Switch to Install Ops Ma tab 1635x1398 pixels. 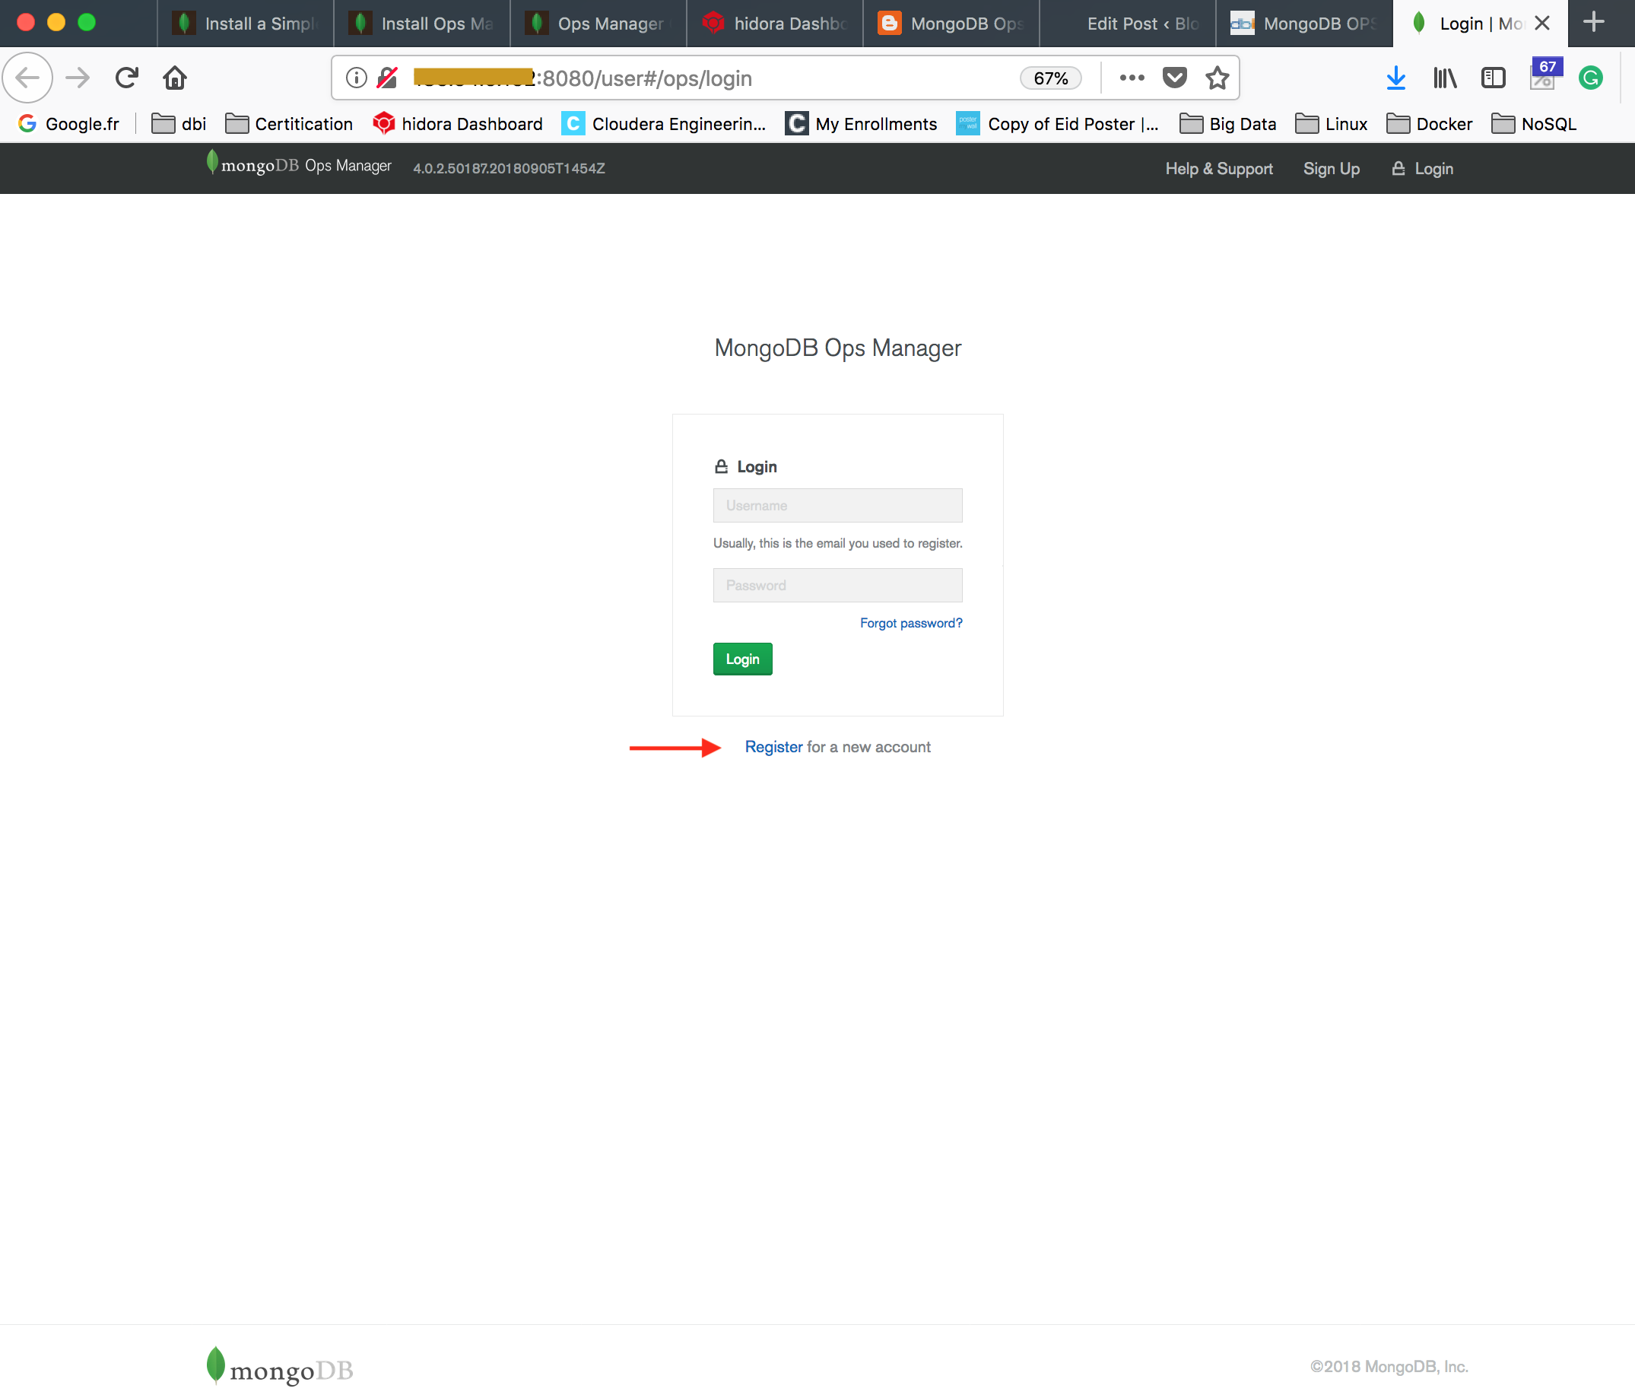point(421,23)
